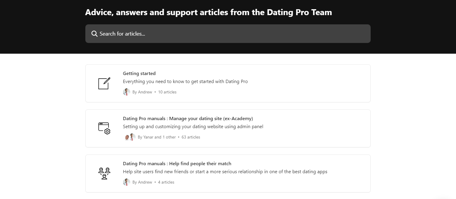Viewport: 456px width, 199px height.
Task: Click Andrew's avatar in Help find match card
Action: tap(127, 182)
